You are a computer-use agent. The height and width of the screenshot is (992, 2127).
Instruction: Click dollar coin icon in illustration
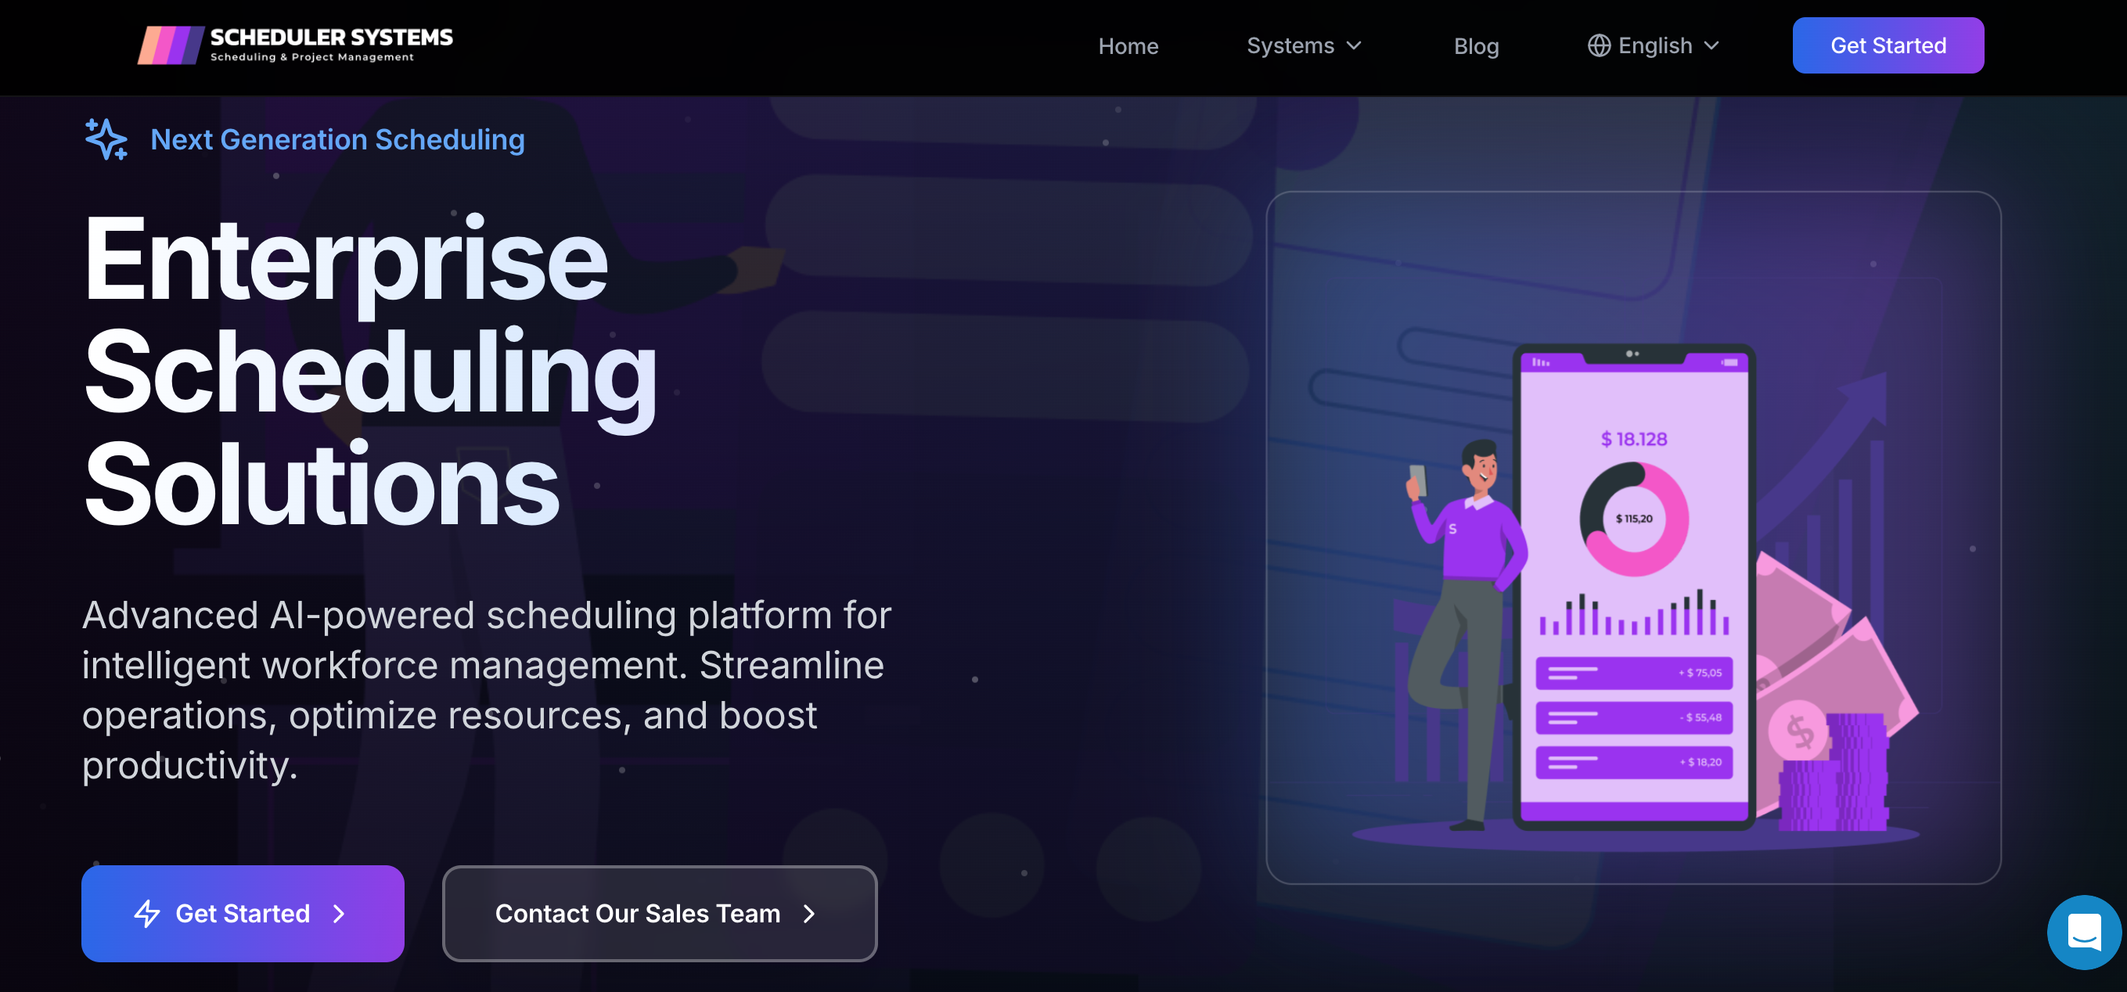pos(1799,731)
